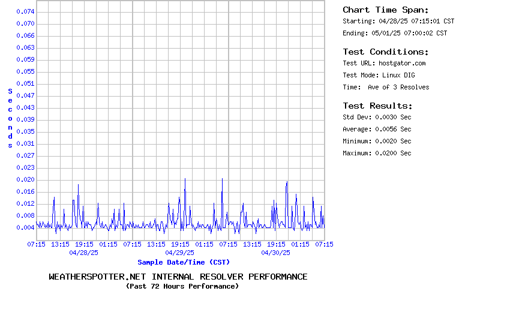The width and height of the screenshot is (510, 330).
Task: Click the Test Results heading
Action: coord(377,106)
